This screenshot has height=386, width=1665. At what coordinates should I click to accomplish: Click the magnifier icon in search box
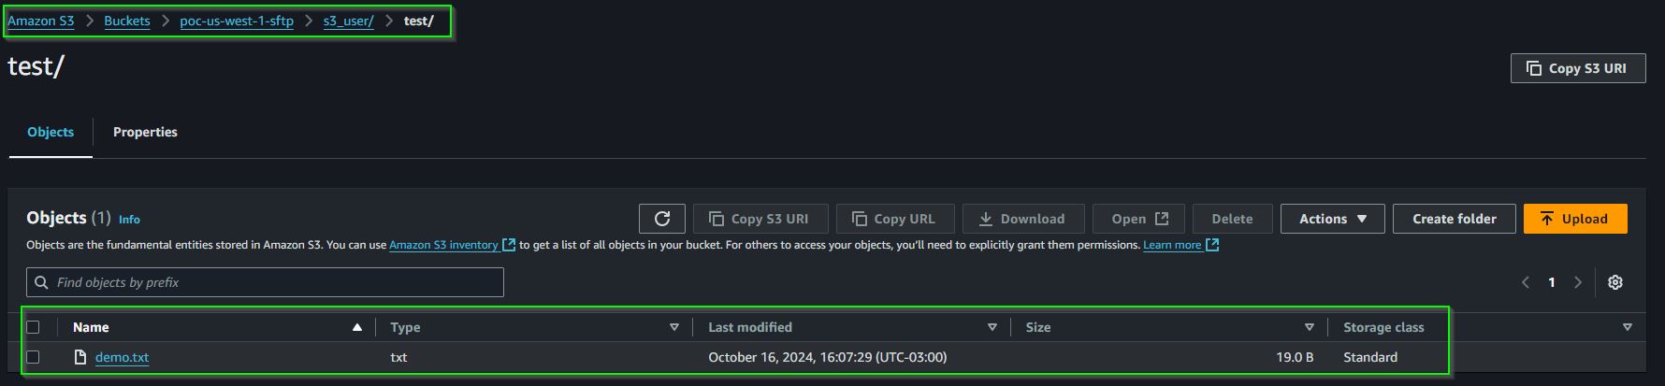pyautogui.click(x=41, y=282)
